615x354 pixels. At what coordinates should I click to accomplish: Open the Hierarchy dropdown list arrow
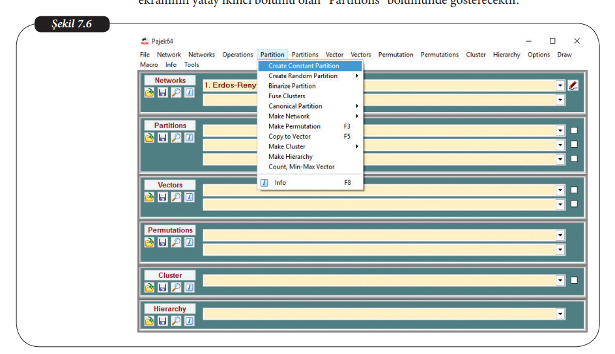[560, 314]
